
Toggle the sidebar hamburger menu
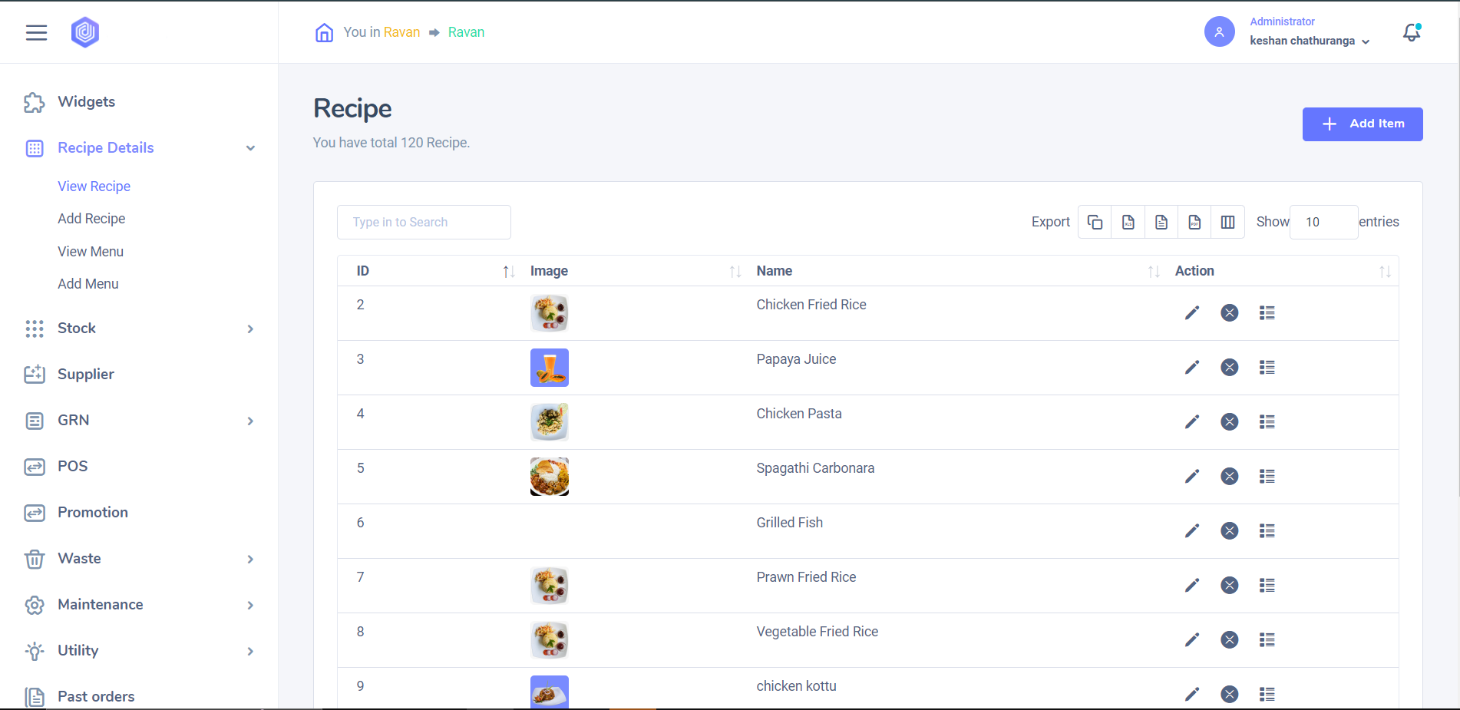[36, 32]
